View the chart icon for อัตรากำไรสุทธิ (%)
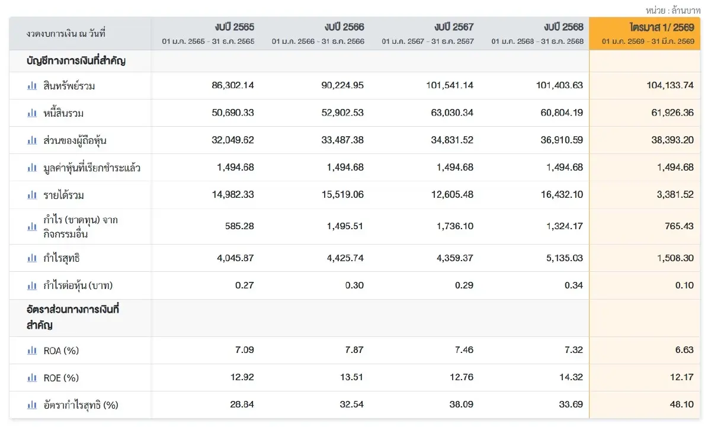 32,405
